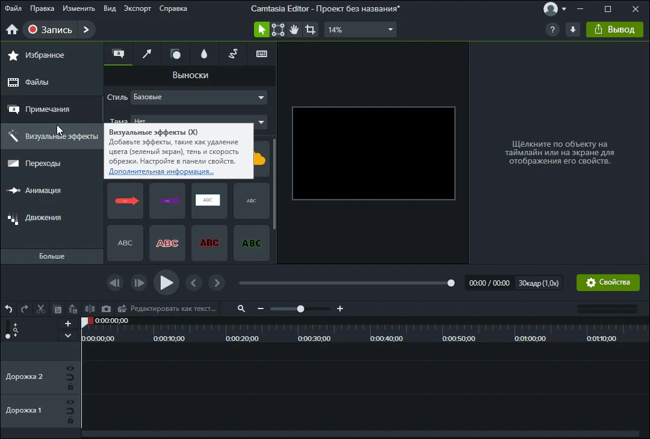This screenshot has height=439, width=650.
Task: Click the Redo arrow in timeline toolbar
Action: point(25,309)
